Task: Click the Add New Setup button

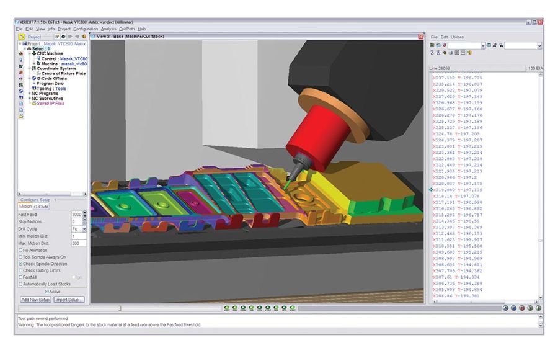Action: pyautogui.click(x=35, y=300)
